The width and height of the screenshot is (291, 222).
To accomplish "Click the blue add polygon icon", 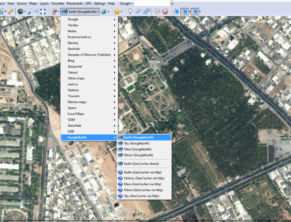I will coord(146,12).
